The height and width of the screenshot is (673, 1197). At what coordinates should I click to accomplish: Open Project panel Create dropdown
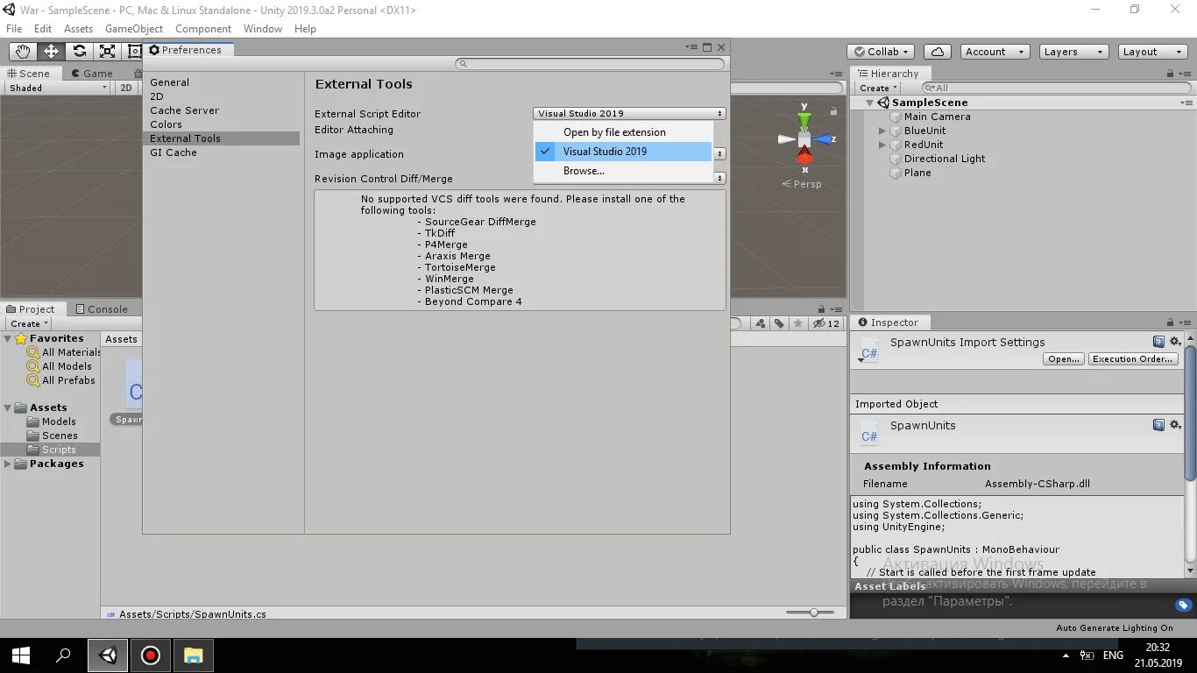(29, 323)
